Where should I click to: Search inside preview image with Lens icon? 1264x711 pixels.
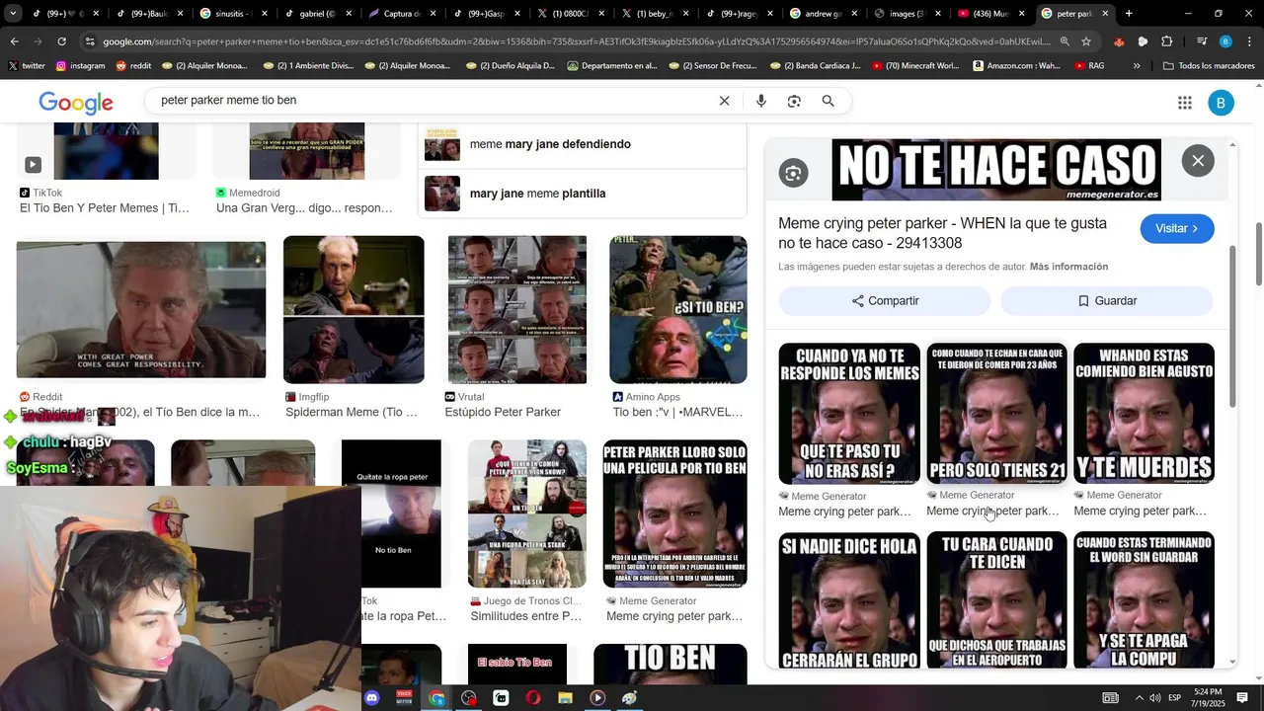[793, 174]
